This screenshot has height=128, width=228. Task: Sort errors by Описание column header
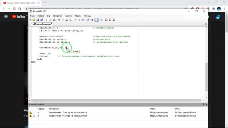pos(54,109)
